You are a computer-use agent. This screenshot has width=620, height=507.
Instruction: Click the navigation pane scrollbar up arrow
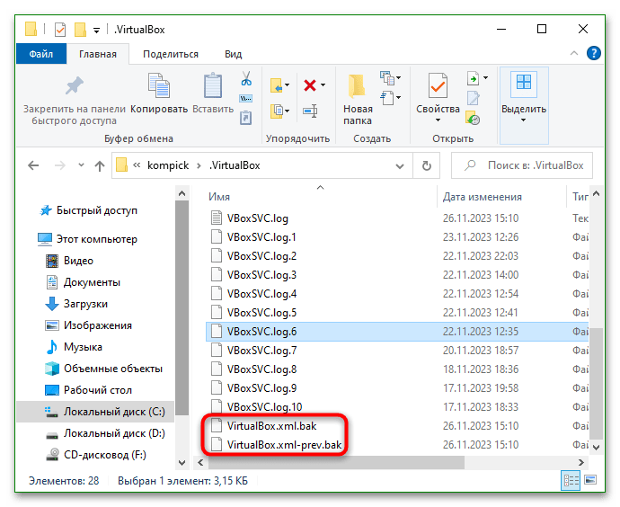182,194
